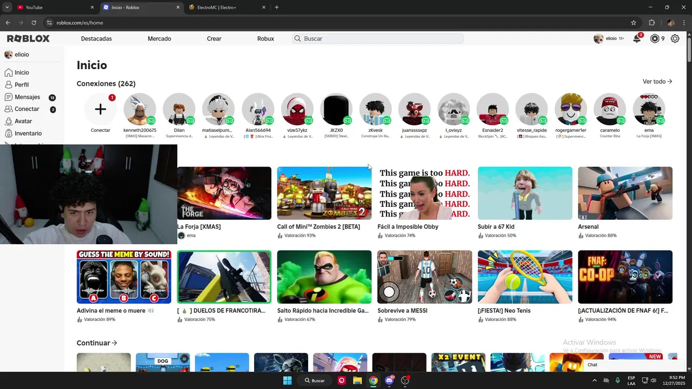The height and width of the screenshot is (389, 692).
Task: Open Alan566694 connection avatar
Action: pos(258,109)
